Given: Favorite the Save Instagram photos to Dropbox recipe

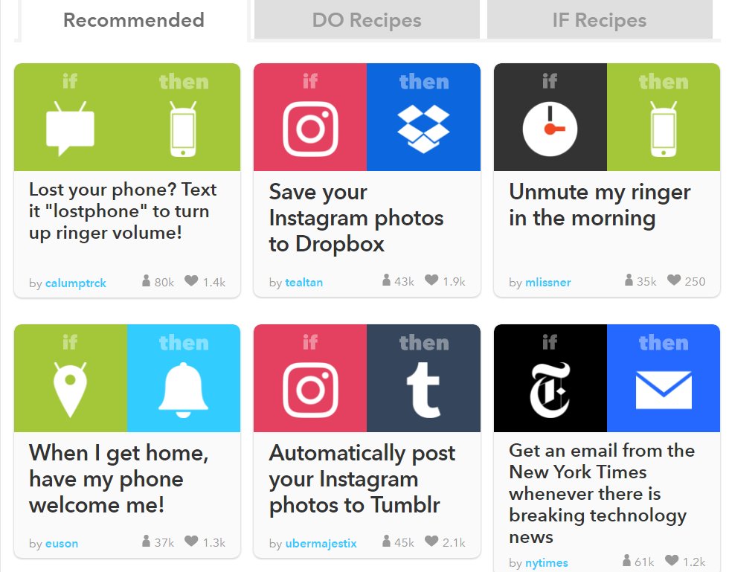Looking at the screenshot, I should pyautogui.click(x=431, y=280).
